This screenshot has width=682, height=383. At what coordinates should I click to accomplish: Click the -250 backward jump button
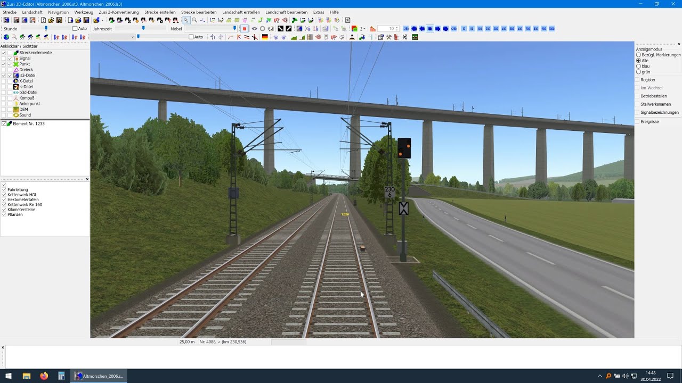click(406, 29)
